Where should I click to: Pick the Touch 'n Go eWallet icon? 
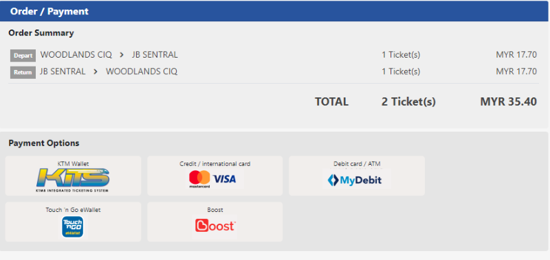pos(73,227)
